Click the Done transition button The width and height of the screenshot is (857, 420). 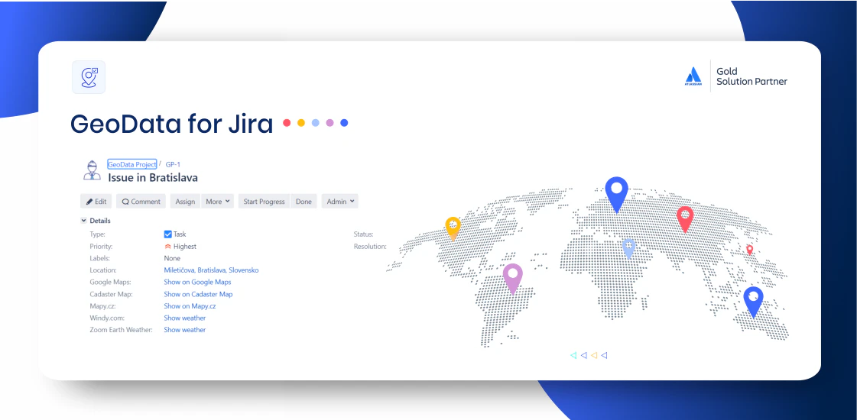click(x=304, y=202)
